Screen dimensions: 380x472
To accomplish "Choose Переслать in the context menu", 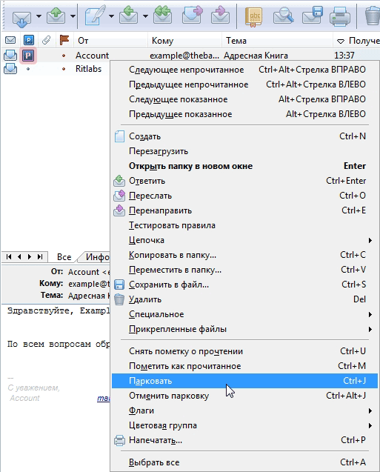I will (244, 196).
